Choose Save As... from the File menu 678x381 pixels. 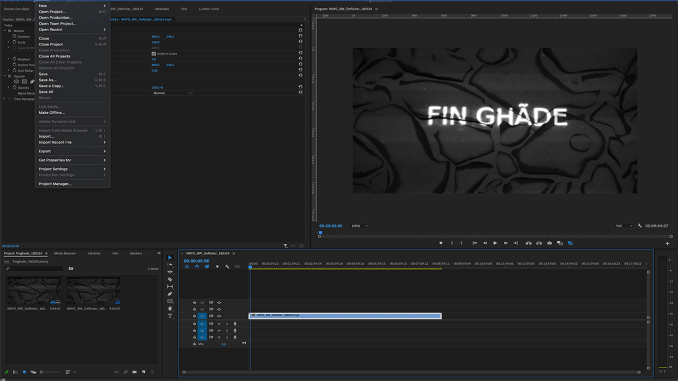(47, 80)
